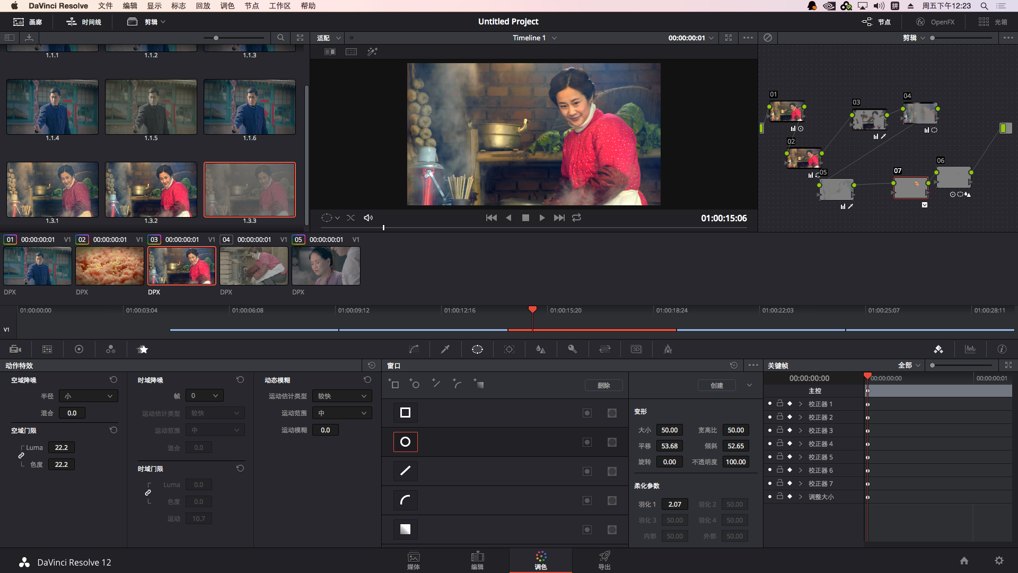Toggle auto-keyframe dot for 调整大小

pyautogui.click(x=770, y=497)
